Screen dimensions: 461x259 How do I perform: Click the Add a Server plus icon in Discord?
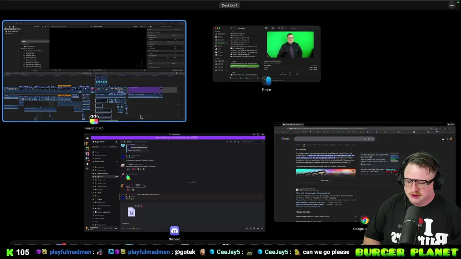[88, 164]
